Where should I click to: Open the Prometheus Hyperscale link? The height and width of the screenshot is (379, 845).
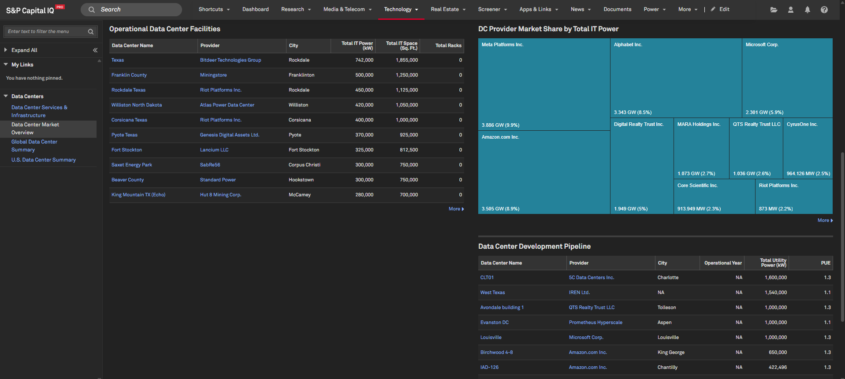tap(596, 323)
